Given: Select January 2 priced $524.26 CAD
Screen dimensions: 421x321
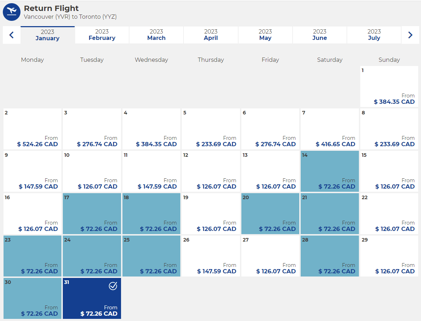Looking at the screenshot, I should [32, 129].
